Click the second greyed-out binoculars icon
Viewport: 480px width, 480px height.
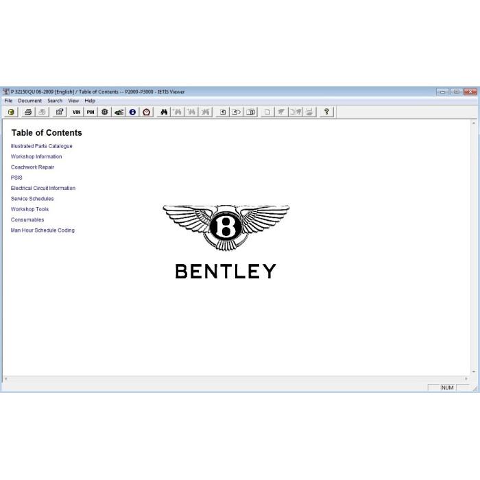click(x=191, y=112)
